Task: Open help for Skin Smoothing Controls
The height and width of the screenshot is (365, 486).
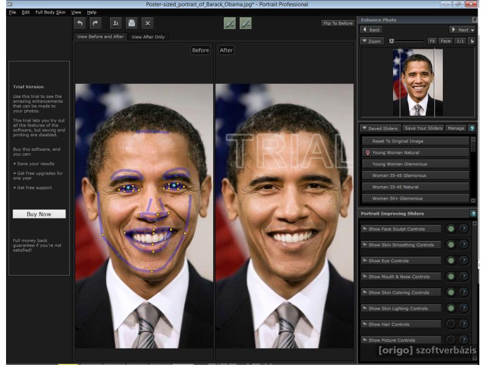Action: (x=464, y=245)
